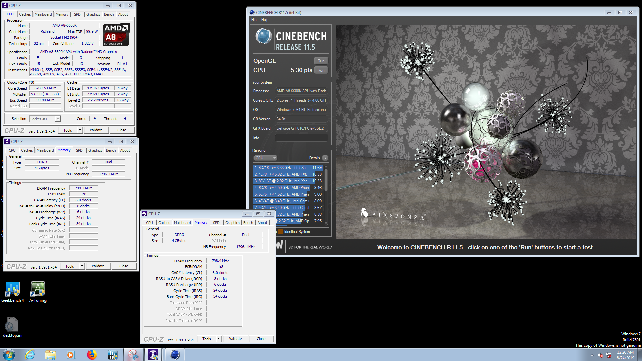Click the ranking list scroll-down arrow
This screenshot has height=361, width=642.
tap(326, 224)
